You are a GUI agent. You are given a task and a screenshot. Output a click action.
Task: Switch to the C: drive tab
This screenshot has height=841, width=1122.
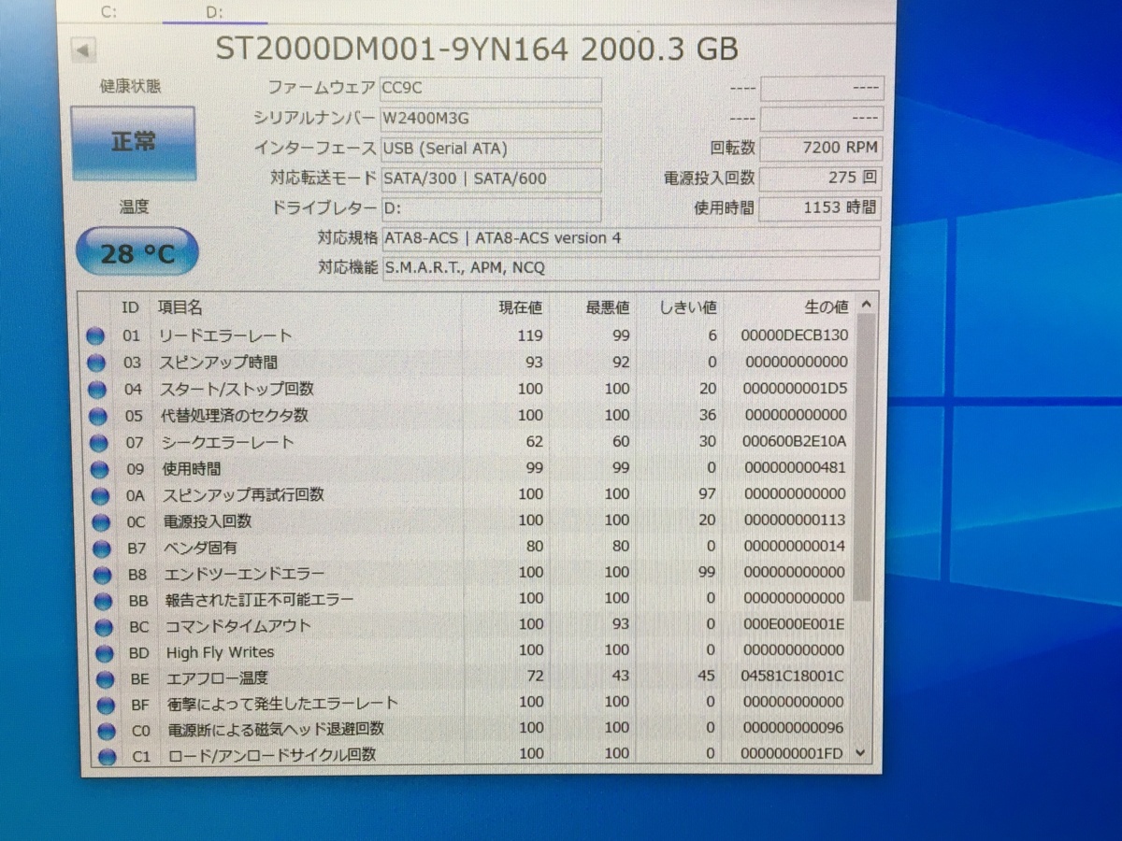point(108,13)
